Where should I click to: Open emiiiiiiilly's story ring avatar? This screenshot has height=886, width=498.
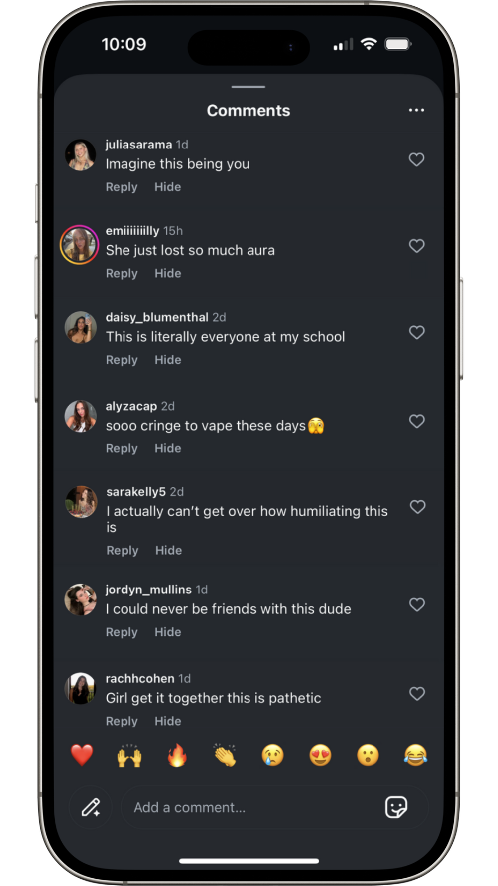tap(80, 245)
